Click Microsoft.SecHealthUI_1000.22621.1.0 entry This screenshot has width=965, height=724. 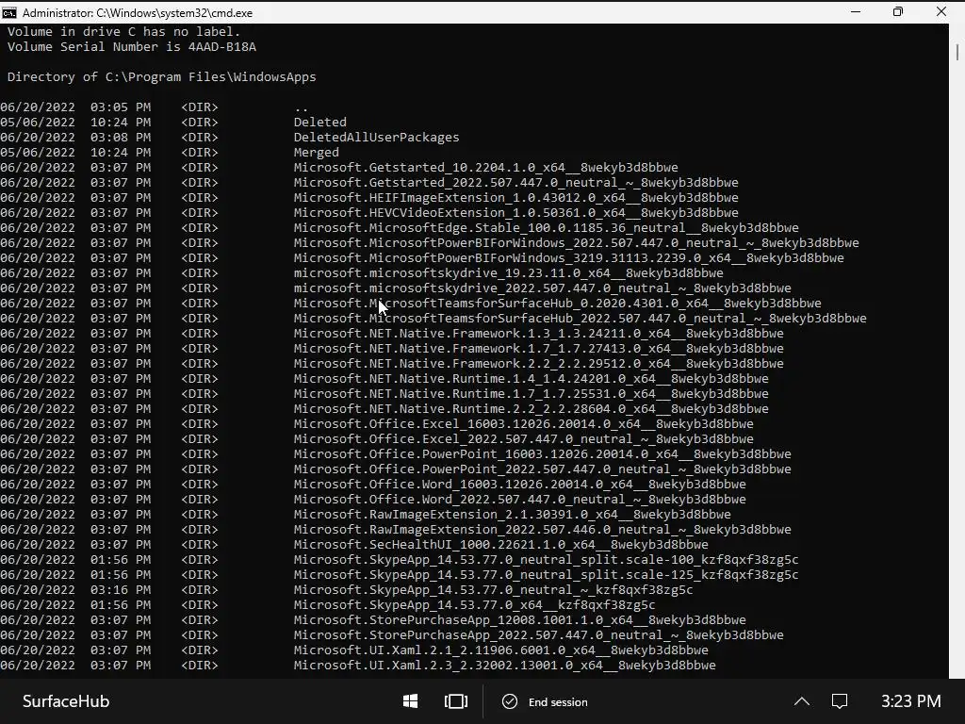point(501,544)
